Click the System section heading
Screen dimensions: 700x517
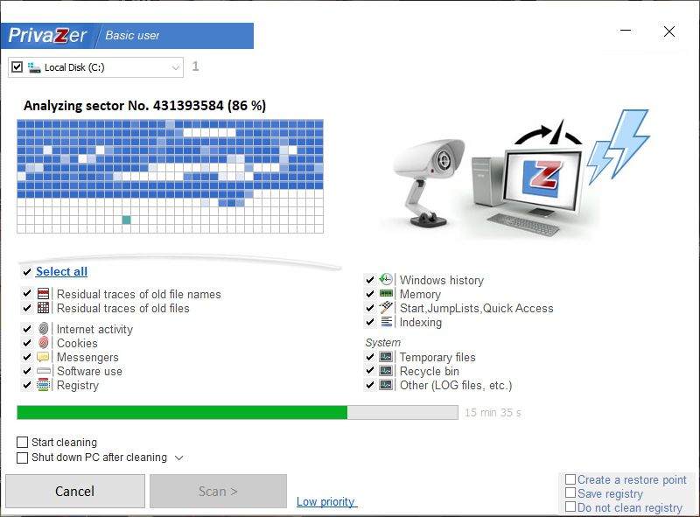(x=382, y=342)
